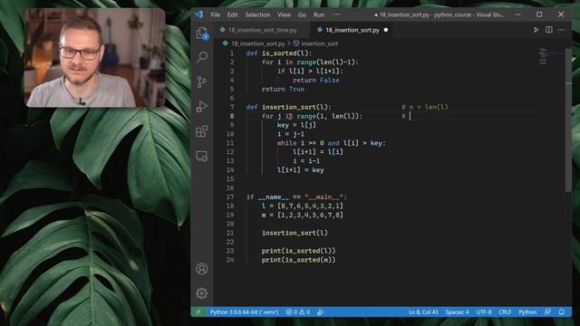Open the Run menu
This screenshot has height=326, width=580.
(x=319, y=14)
